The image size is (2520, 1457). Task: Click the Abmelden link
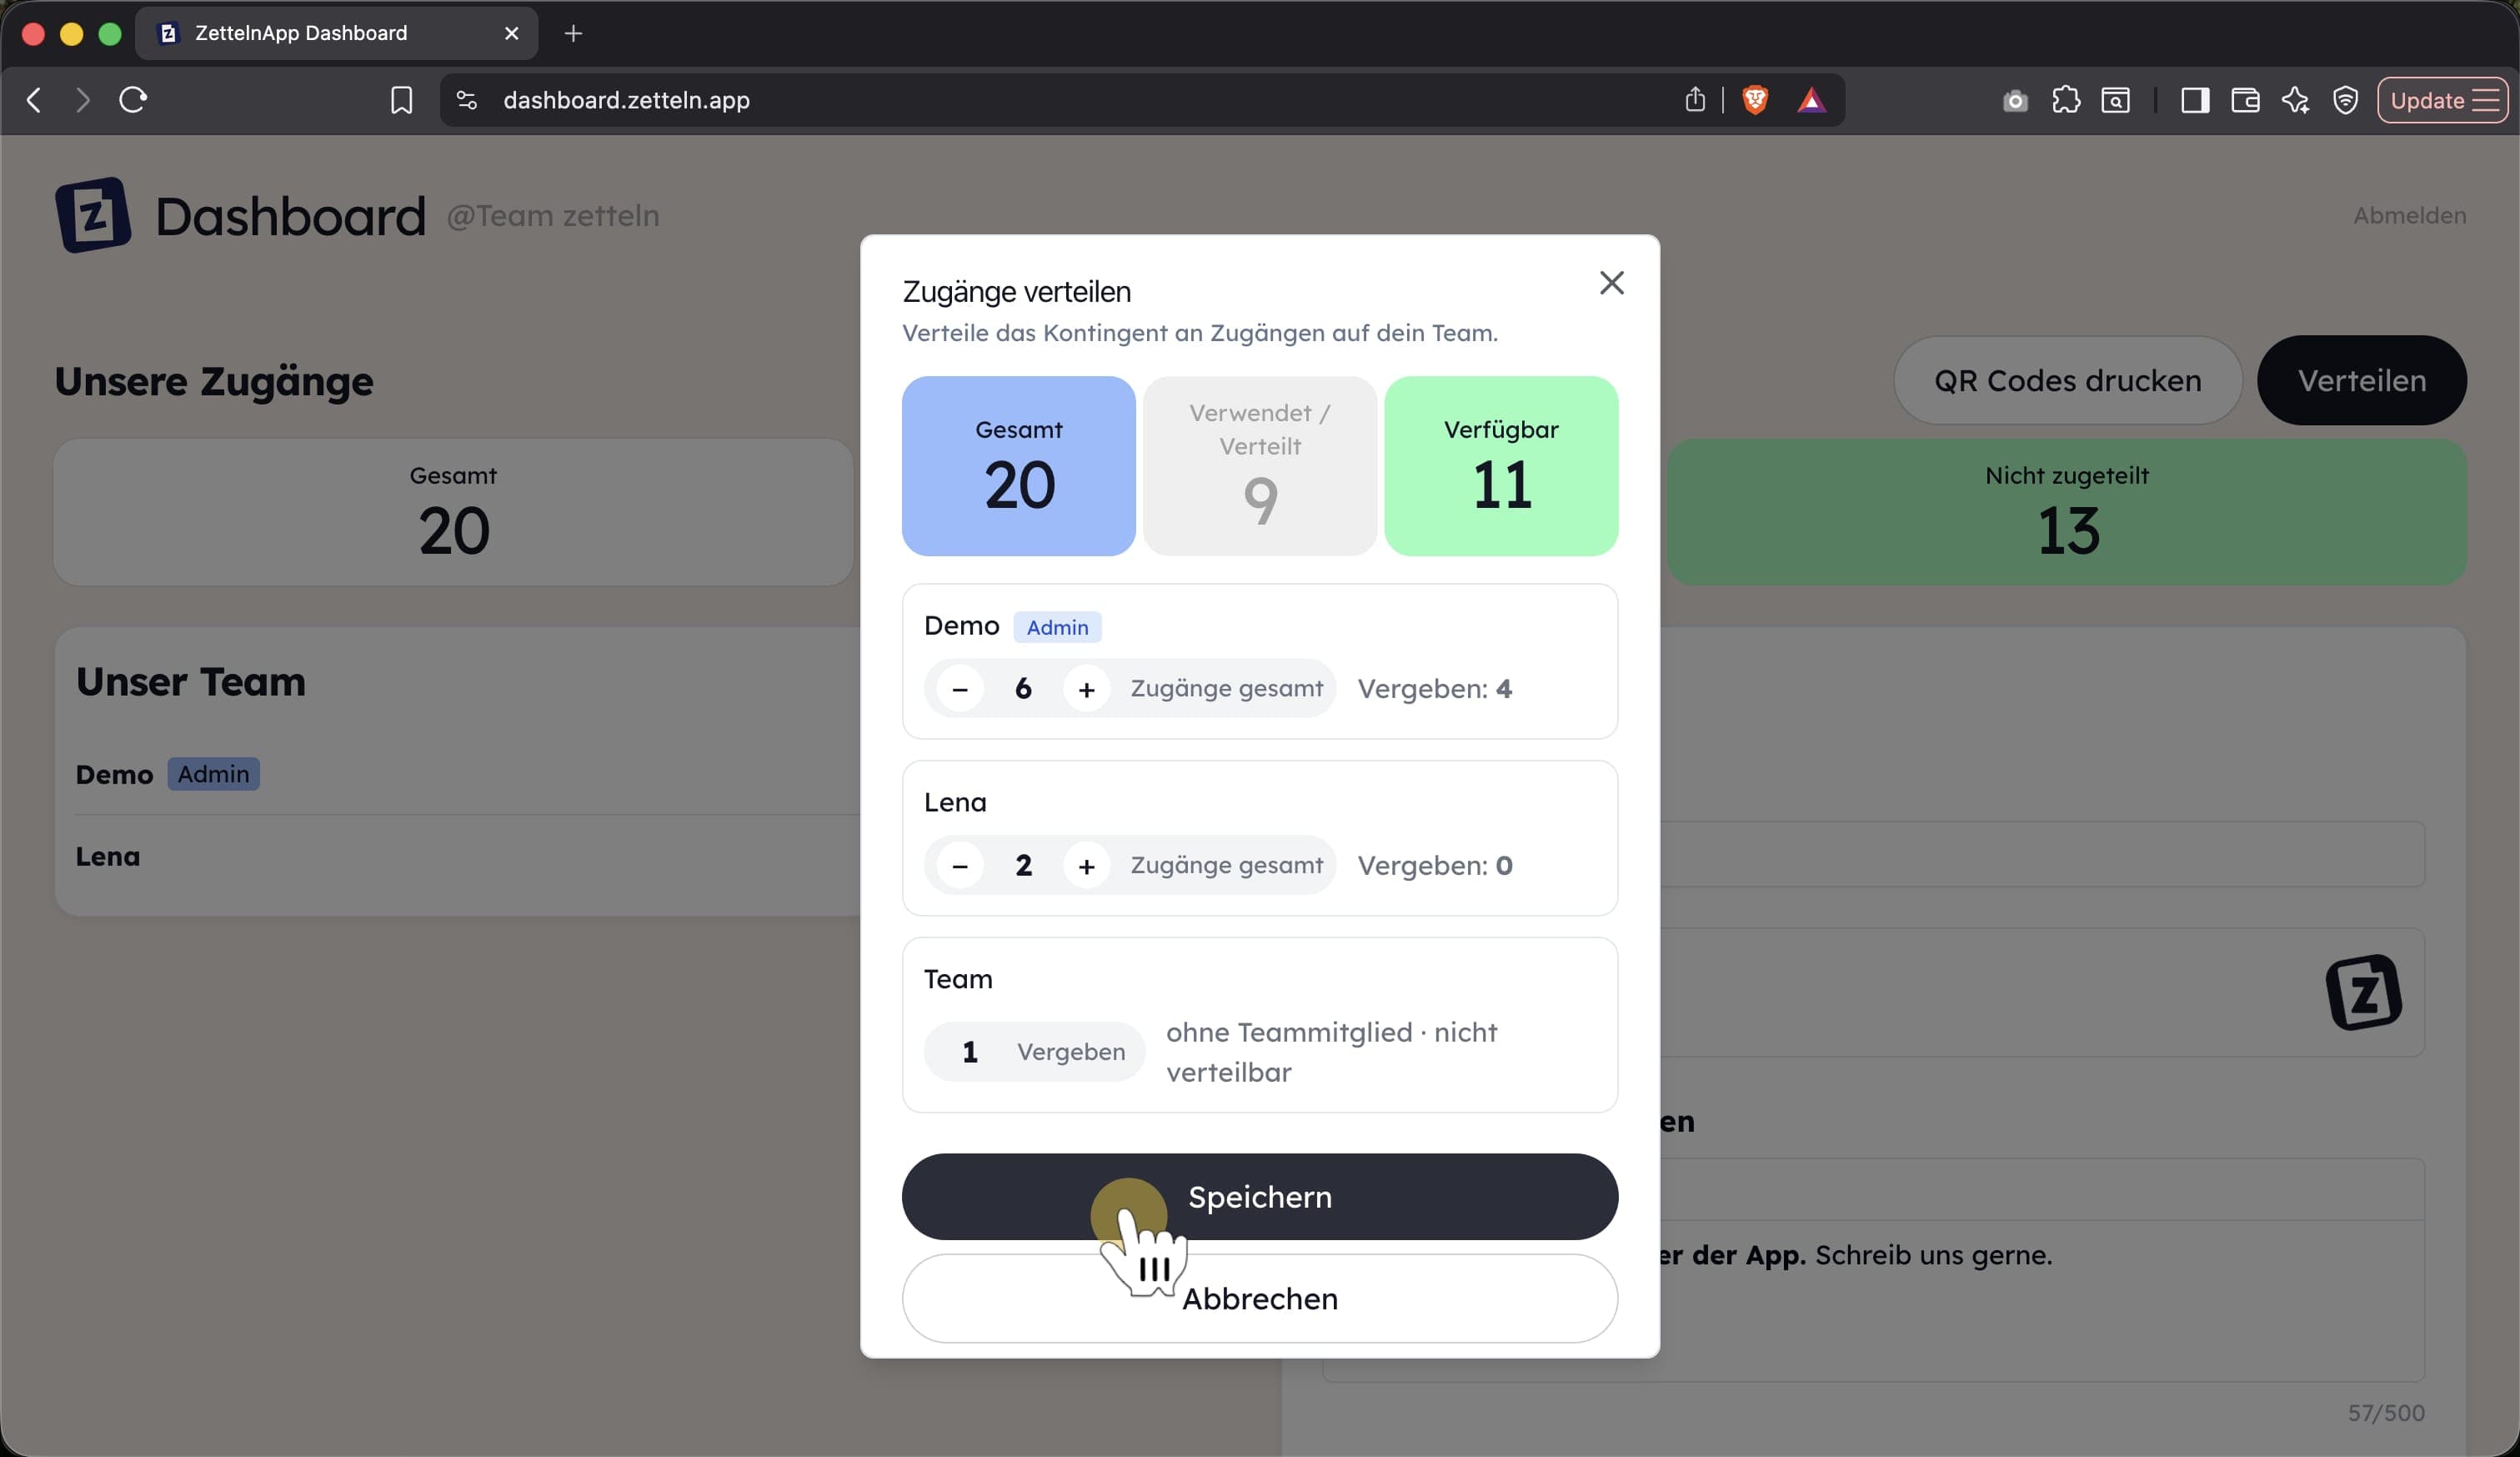pyautogui.click(x=2409, y=215)
